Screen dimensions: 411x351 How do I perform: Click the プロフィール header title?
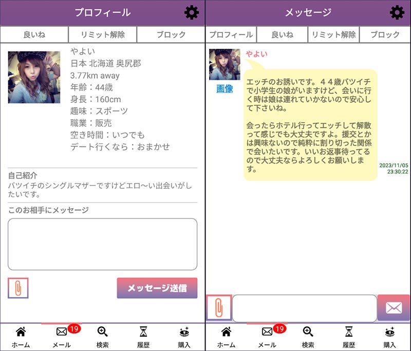click(102, 12)
